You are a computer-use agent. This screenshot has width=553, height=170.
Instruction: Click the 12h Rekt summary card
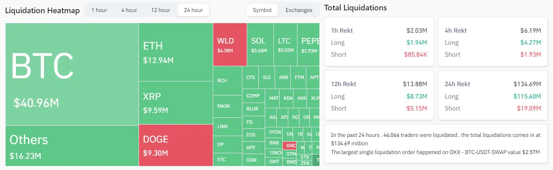(x=379, y=95)
